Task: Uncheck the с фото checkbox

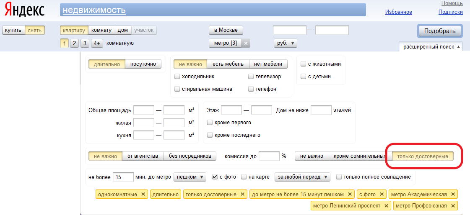Action: tap(215, 177)
